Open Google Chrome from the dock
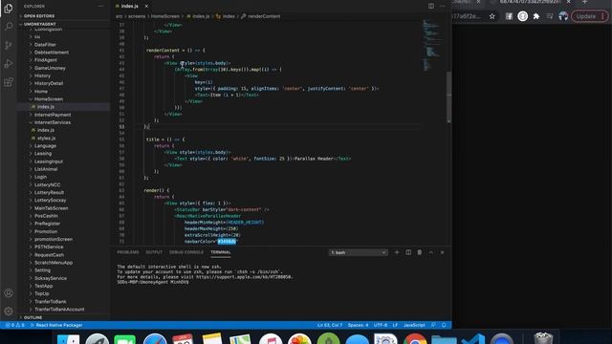The width and height of the screenshot is (612, 344). [415, 340]
